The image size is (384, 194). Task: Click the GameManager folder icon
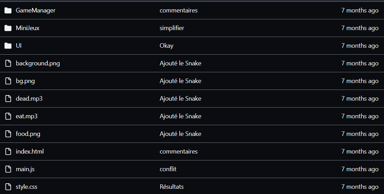pos(8,10)
